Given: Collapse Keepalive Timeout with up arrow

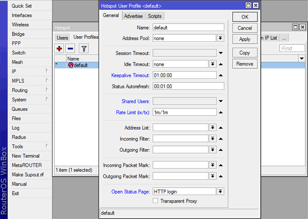Looking at the screenshot, I should [221, 75].
